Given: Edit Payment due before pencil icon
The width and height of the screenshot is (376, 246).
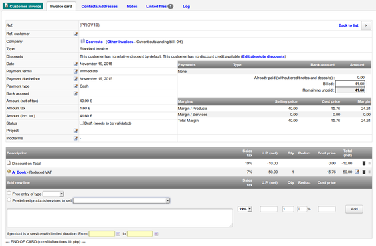Looking at the screenshot, I should click(76, 79).
